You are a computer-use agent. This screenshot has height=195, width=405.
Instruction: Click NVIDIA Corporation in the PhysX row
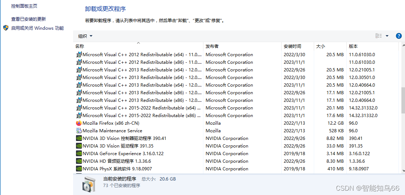[x=227, y=169]
